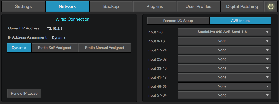The height and width of the screenshot is (104, 279).
Task: Open the User Profiles tab
Action: [x=199, y=7]
